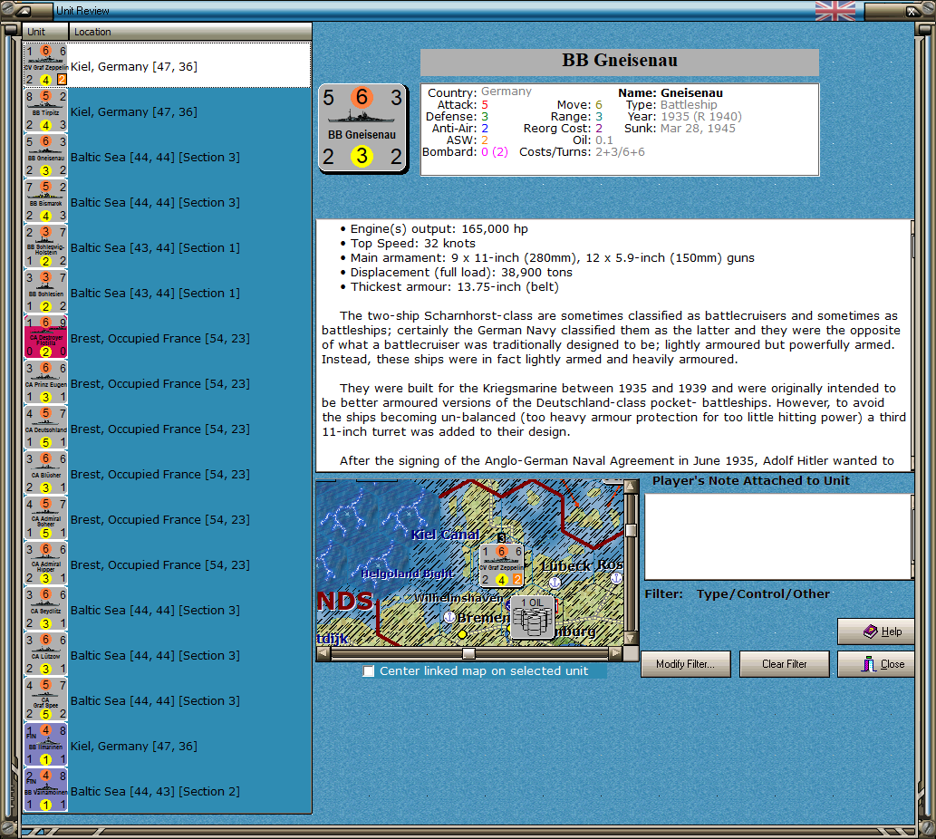936x839 pixels.
Task: Click into the Player's Note text field
Action: 777,536
